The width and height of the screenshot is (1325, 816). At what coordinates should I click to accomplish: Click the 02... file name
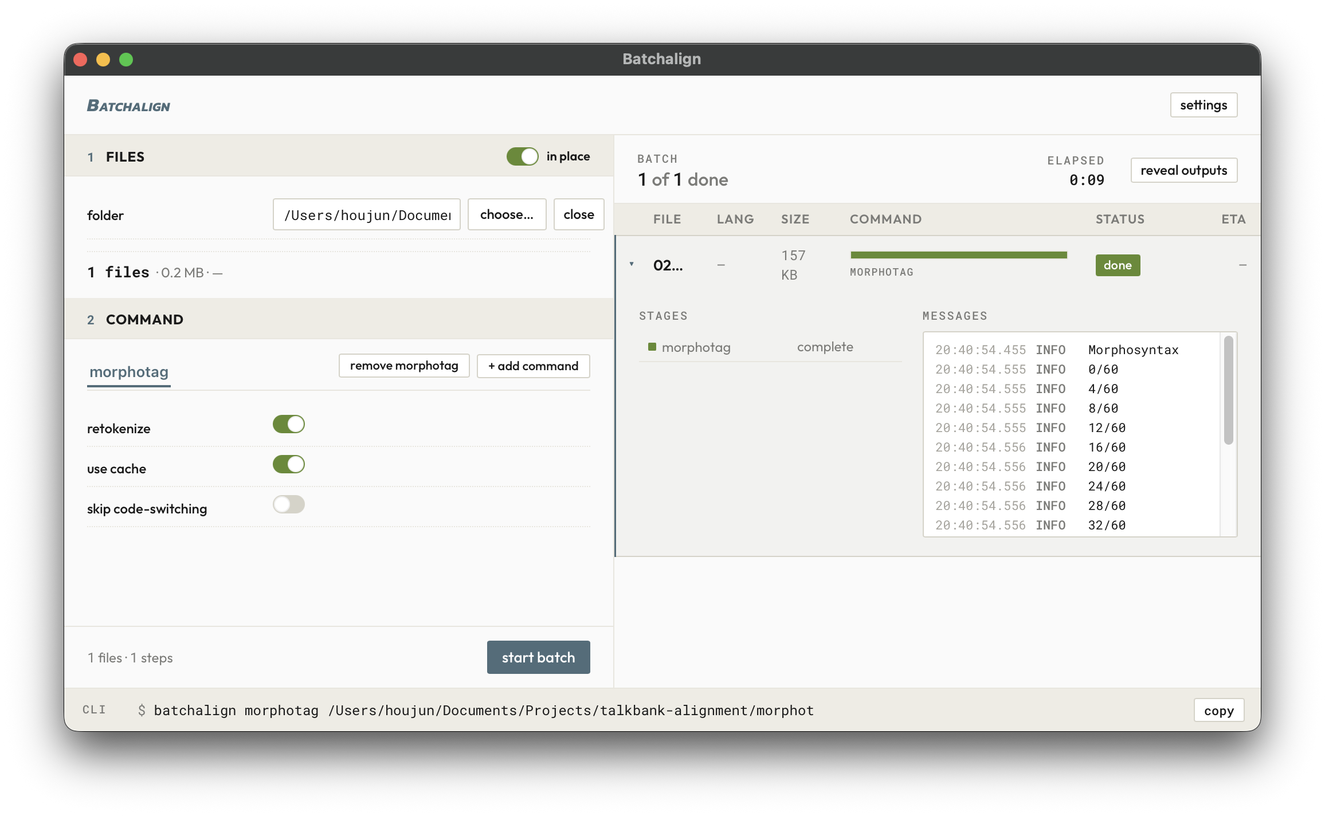[x=668, y=265]
